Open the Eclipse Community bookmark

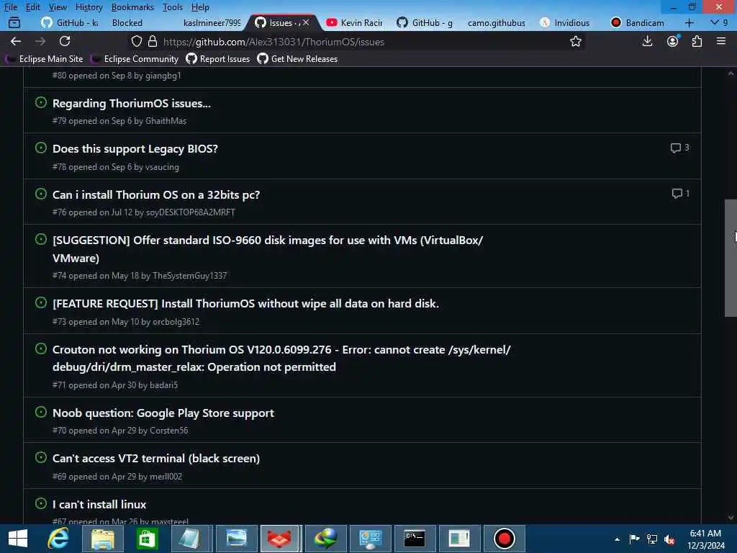pos(135,59)
